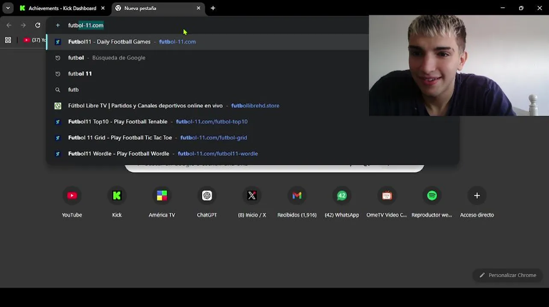Click the history clock icon beside 'futbol 11'

point(58,74)
